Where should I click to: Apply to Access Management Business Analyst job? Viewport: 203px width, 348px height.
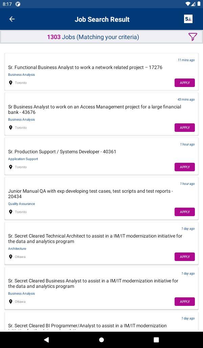(x=184, y=128)
